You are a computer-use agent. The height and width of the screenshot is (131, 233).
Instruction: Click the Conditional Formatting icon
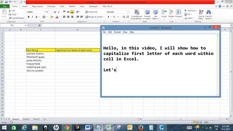coord(137,12)
